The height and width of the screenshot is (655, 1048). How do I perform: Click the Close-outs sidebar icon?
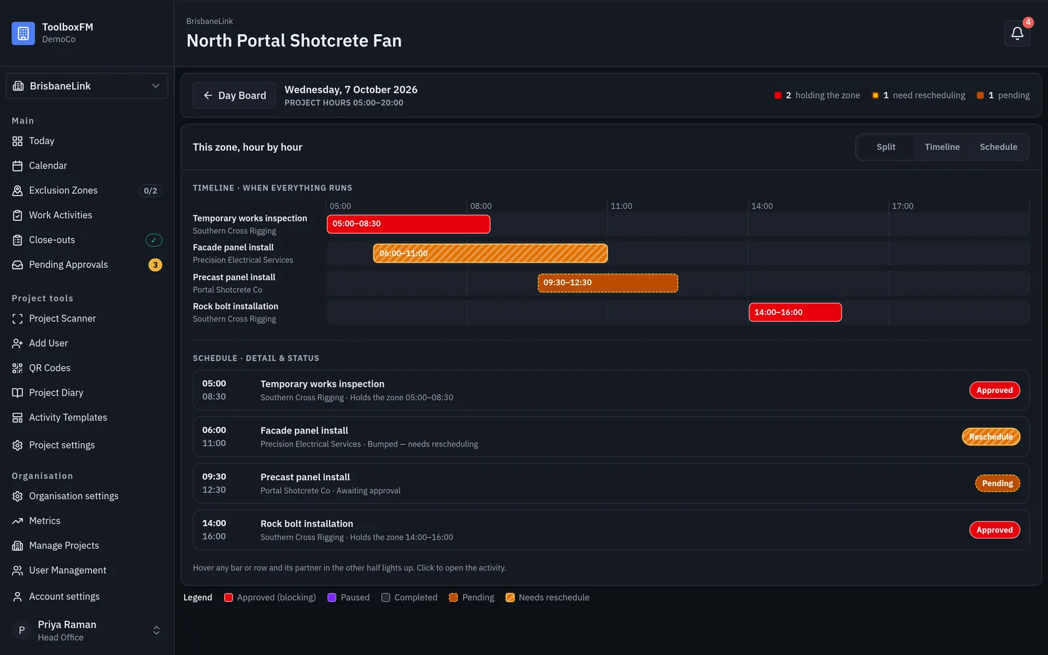coord(18,240)
